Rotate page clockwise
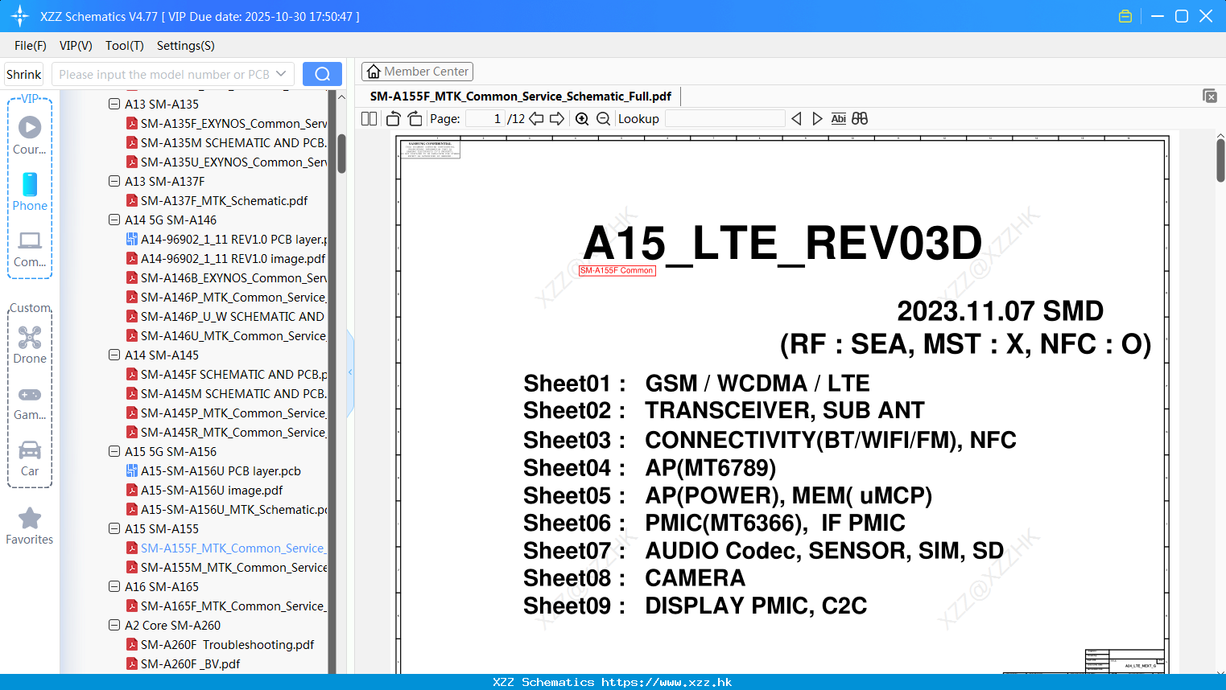Image resolution: width=1226 pixels, height=690 pixels. [x=415, y=119]
